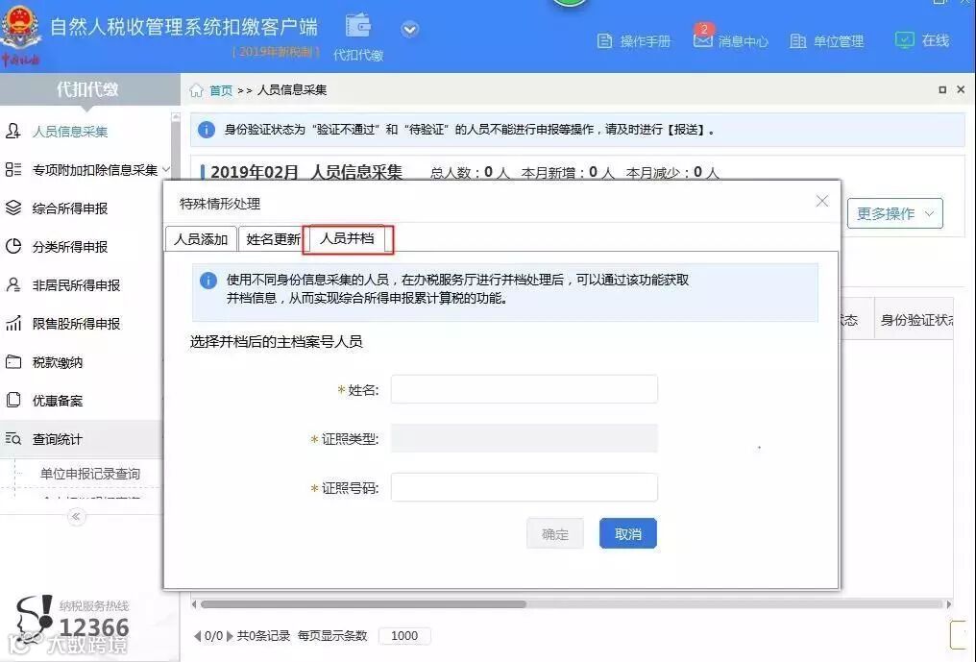Click the 身份验证状态 column header
This screenshot has height=662, width=976.
(x=915, y=320)
